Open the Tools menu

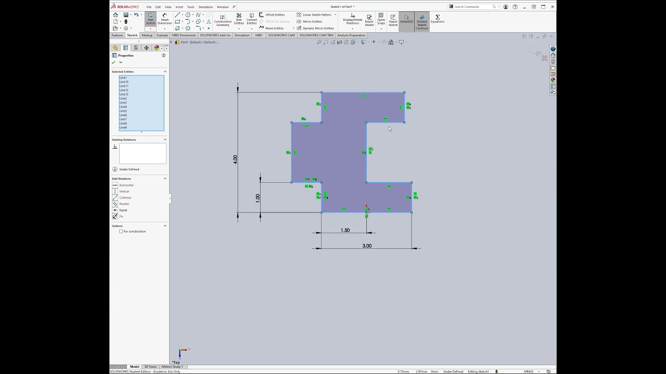(190, 7)
